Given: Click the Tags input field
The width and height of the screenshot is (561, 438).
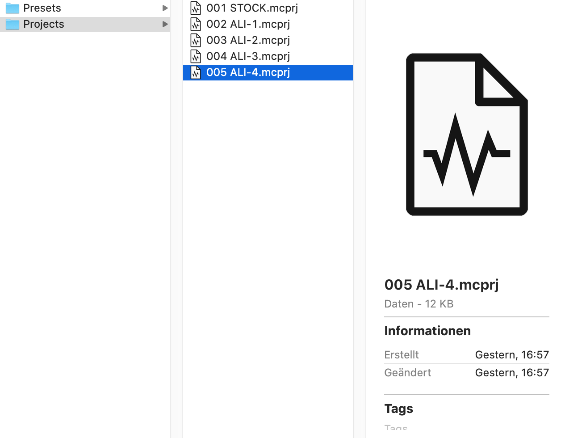Looking at the screenshot, I should click(x=467, y=428).
